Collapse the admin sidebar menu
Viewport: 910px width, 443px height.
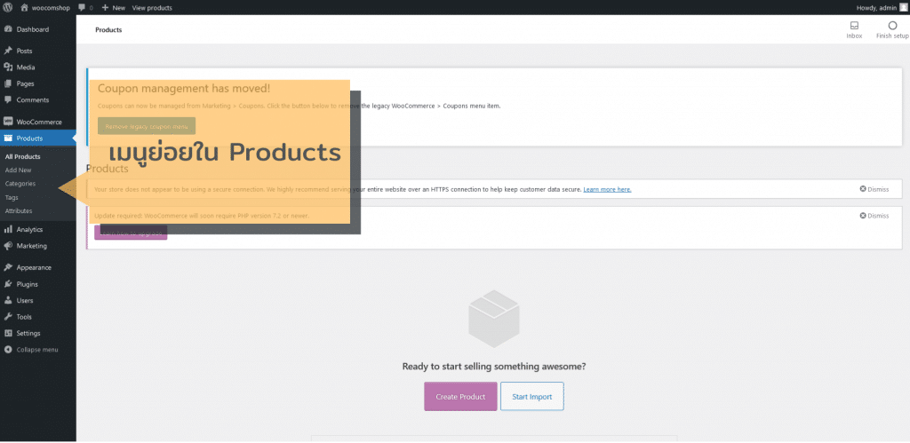click(36, 350)
